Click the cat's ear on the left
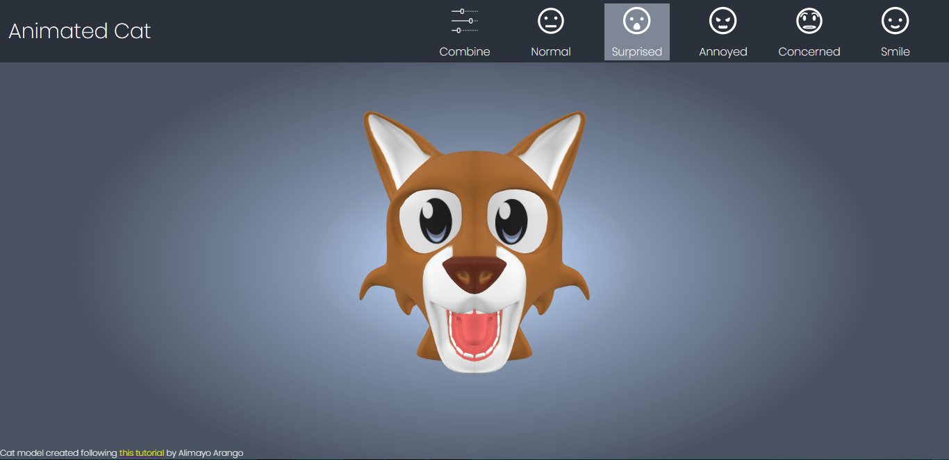Image resolution: width=949 pixels, height=460 pixels. pyautogui.click(x=390, y=145)
